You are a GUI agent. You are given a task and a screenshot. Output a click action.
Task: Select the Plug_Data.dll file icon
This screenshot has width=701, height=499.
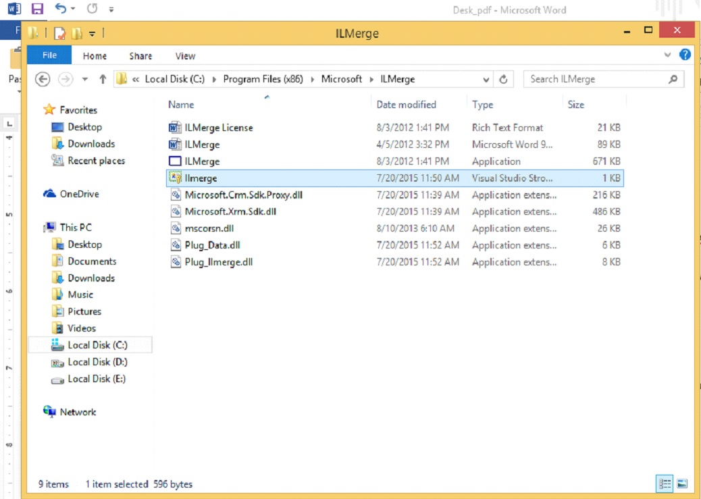pyautogui.click(x=176, y=245)
